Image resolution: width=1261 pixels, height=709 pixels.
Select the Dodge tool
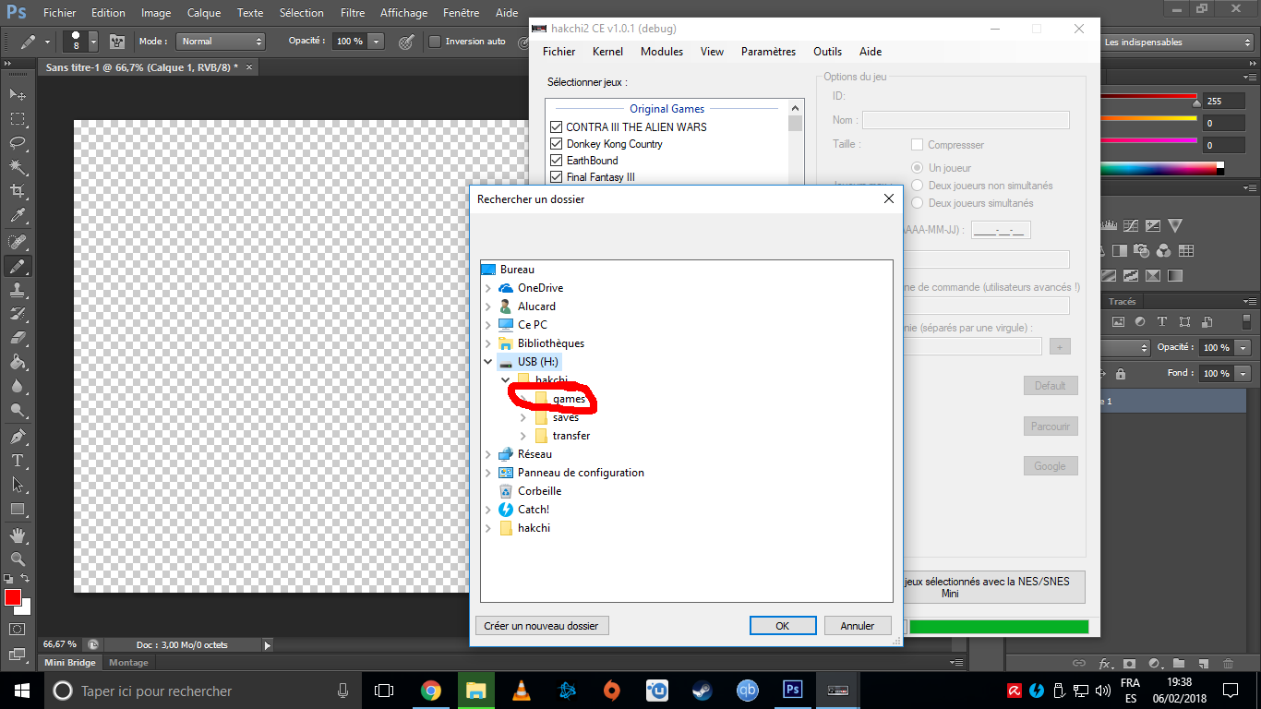click(18, 410)
